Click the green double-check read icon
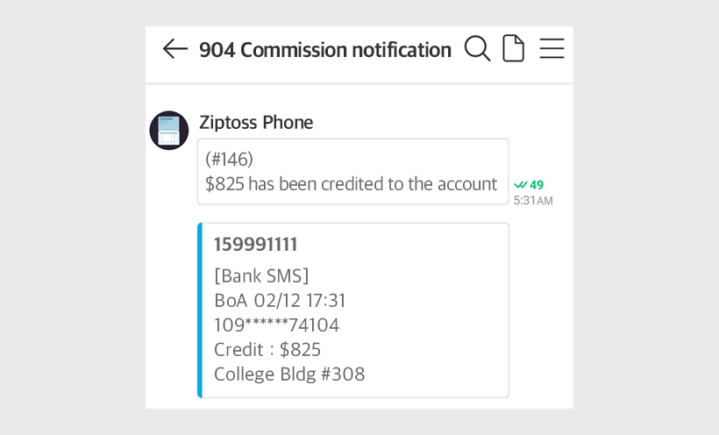 (x=520, y=185)
